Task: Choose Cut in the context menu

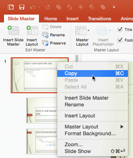Action: (x=93, y=67)
